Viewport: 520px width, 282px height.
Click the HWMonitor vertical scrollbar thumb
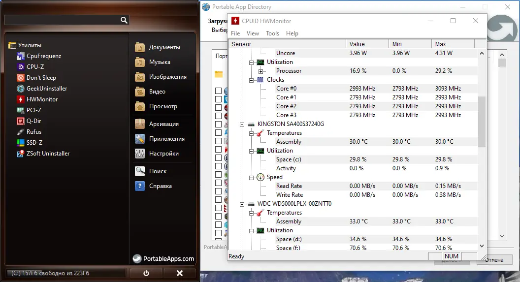tap(482, 122)
